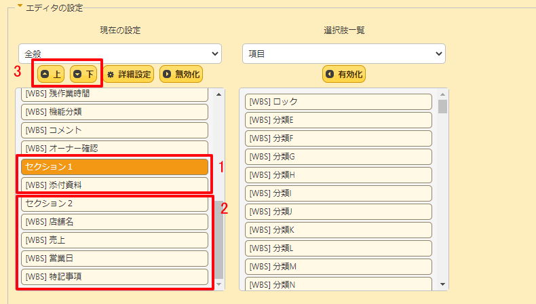Click scroll-down arrow of current settings list
The height and width of the screenshot is (304, 536).
[x=218, y=284]
